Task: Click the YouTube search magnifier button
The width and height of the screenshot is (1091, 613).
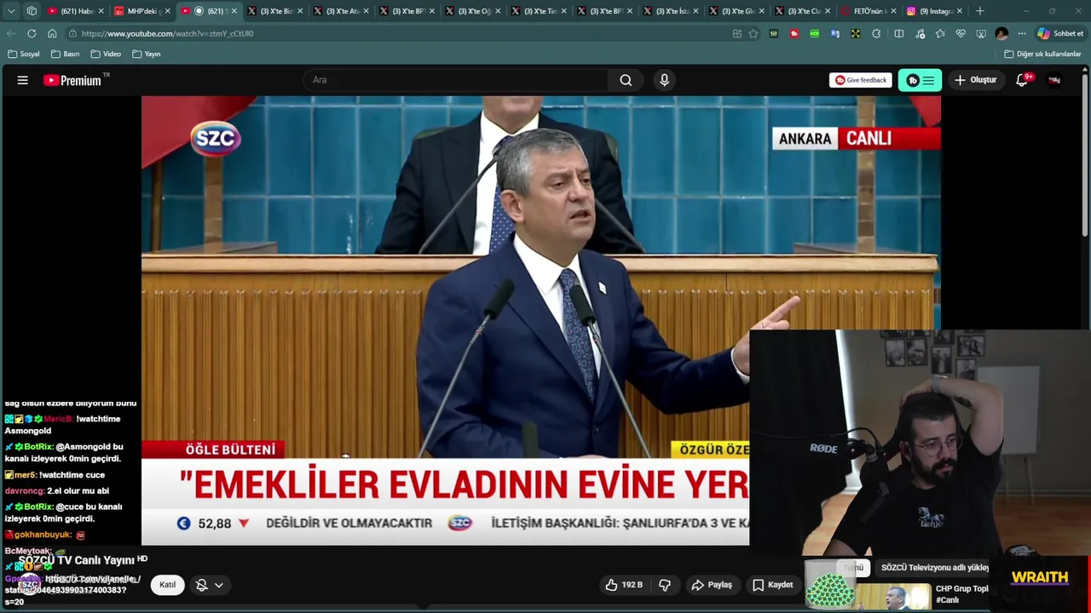Action: click(x=626, y=80)
